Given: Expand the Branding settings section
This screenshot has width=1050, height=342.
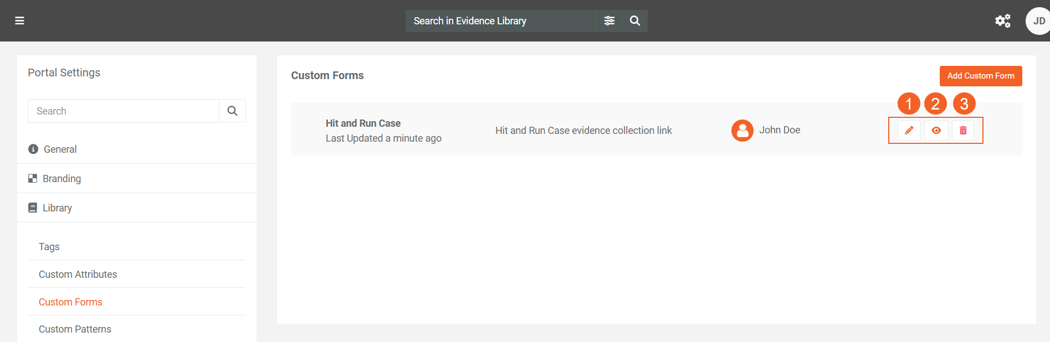Looking at the screenshot, I should (62, 179).
